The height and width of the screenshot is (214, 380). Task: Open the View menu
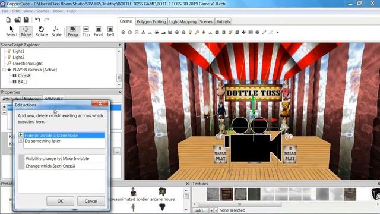pos(28,11)
